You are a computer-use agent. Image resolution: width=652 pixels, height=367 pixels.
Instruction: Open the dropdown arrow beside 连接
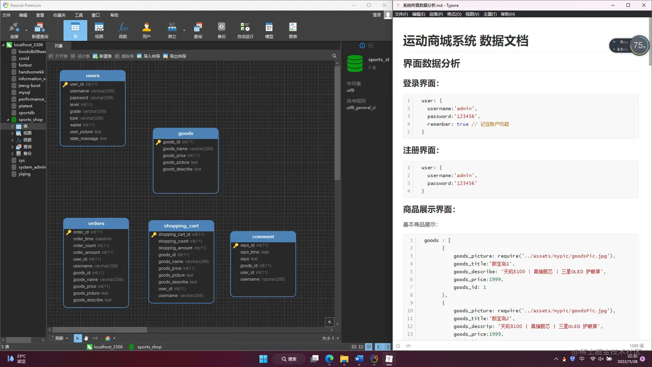(26, 30)
